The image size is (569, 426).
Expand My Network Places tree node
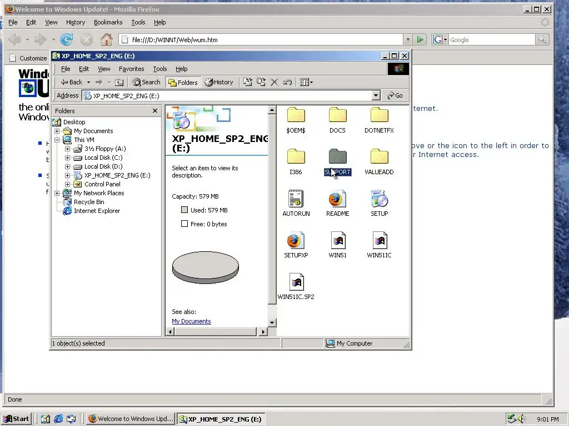57,193
